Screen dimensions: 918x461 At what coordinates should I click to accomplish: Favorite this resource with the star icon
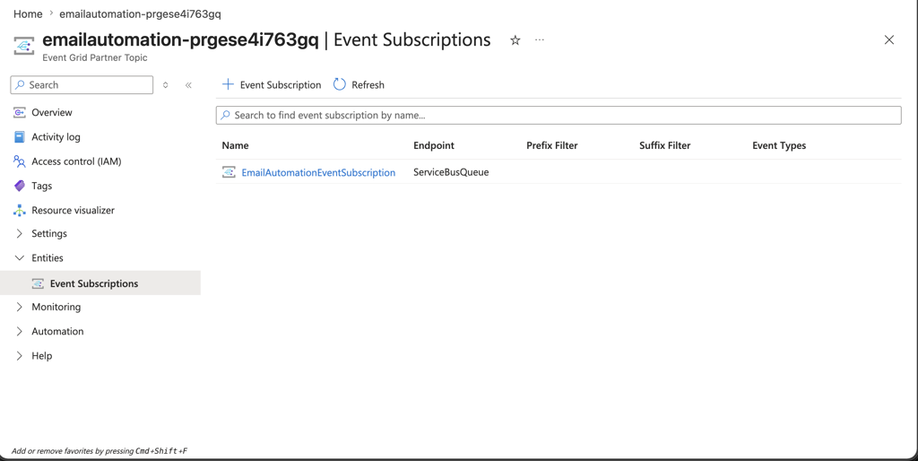tap(515, 39)
